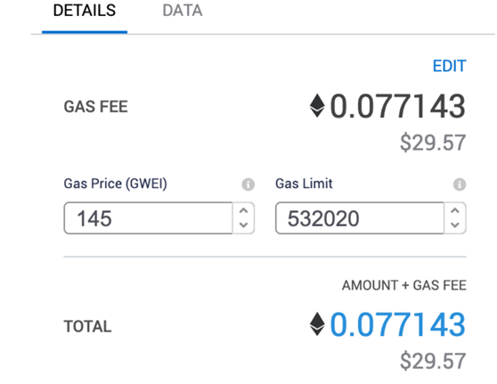497x384 pixels.
Task: Click the Ethereum icon beside gas fee
Action: click(x=317, y=106)
